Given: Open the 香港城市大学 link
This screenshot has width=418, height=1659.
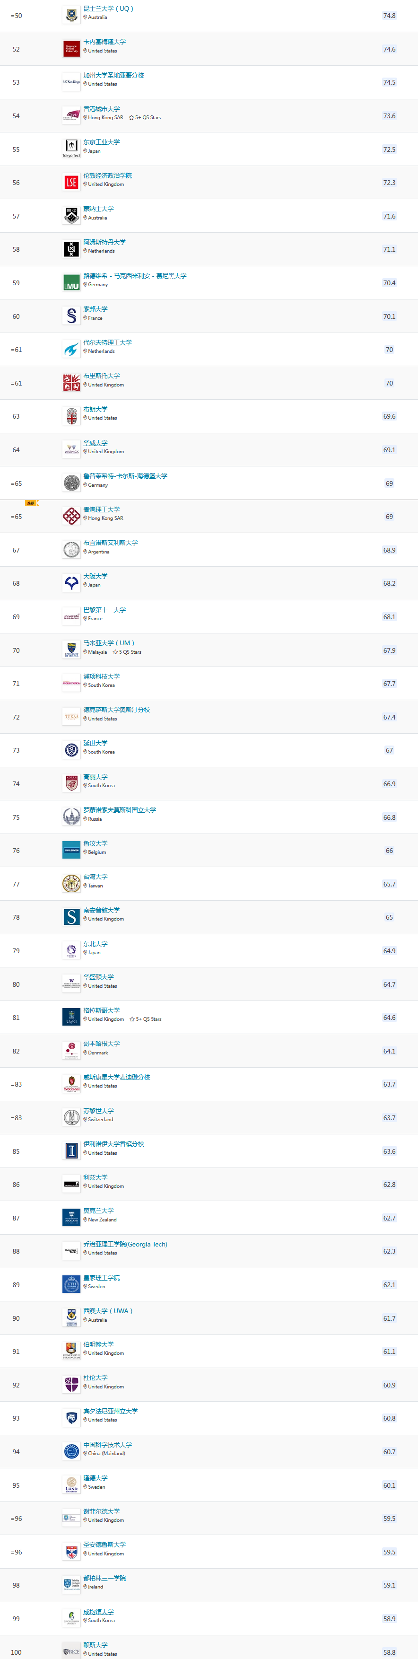Looking at the screenshot, I should (x=101, y=109).
